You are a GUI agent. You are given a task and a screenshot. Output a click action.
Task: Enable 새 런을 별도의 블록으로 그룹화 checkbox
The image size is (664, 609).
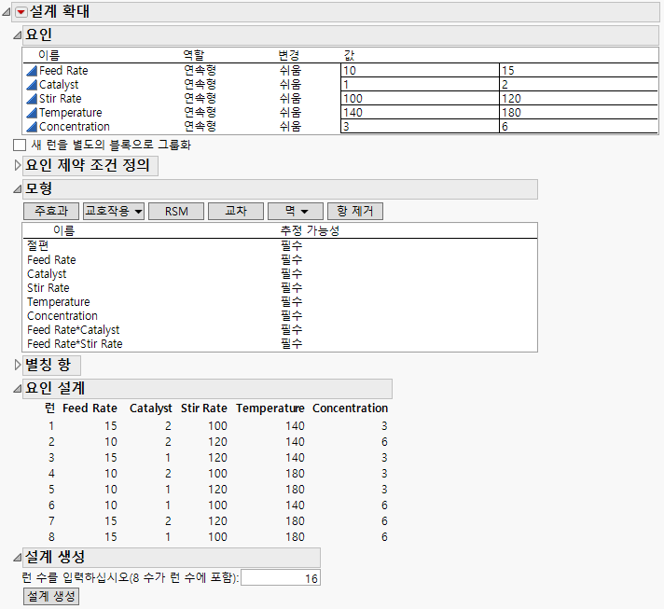pyautogui.click(x=20, y=145)
